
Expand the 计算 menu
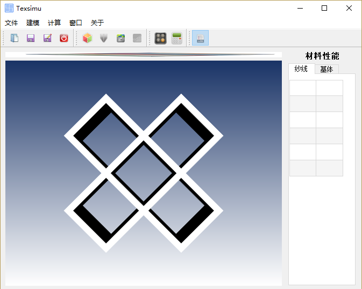pos(54,23)
